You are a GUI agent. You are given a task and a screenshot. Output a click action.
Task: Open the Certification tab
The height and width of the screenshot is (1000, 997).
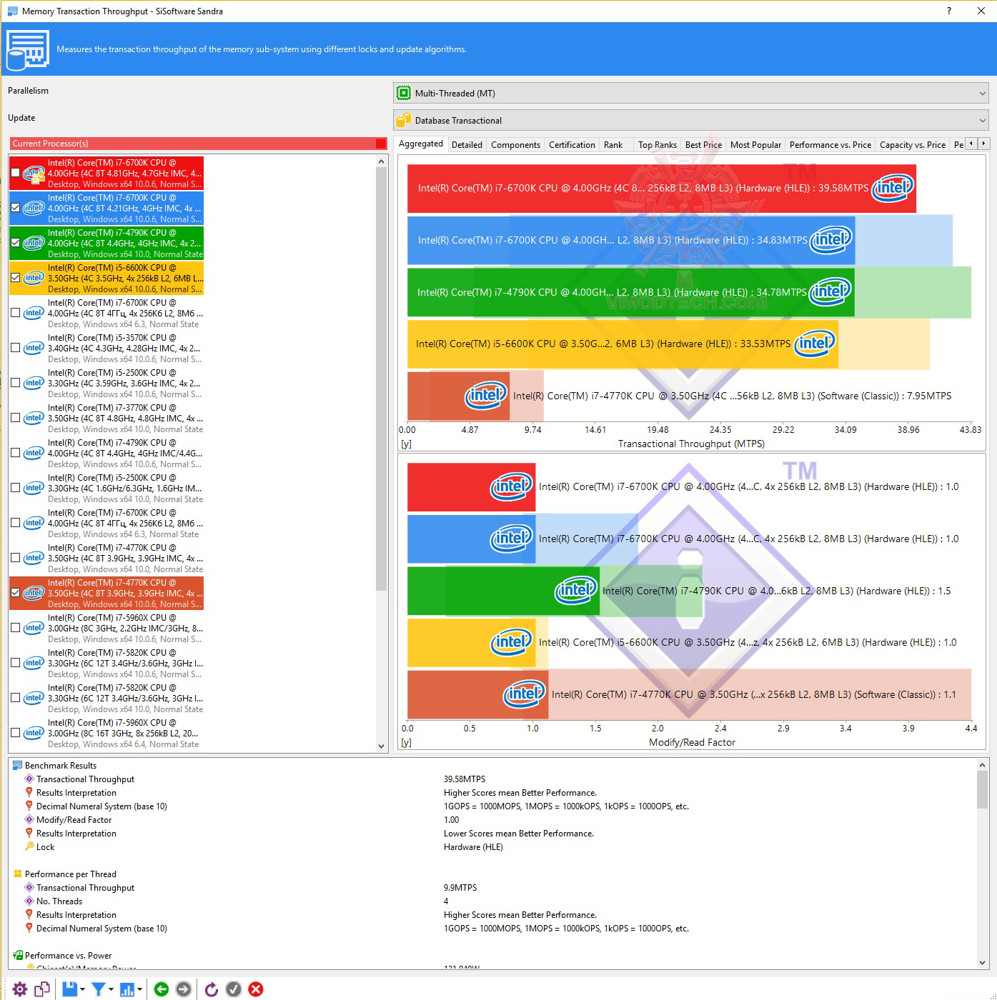(572, 144)
